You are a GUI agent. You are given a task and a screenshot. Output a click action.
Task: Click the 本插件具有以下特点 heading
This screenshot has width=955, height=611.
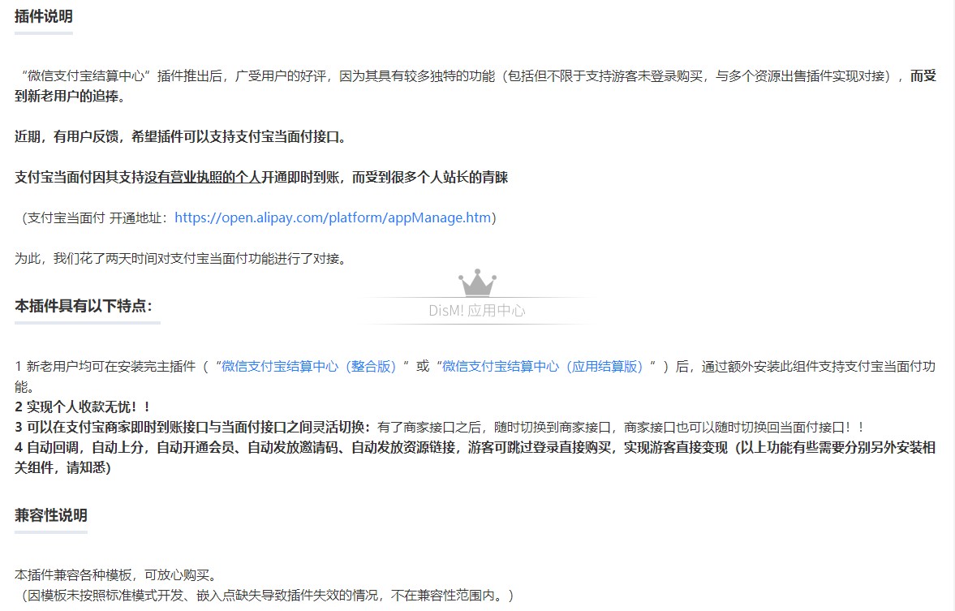click(84, 306)
